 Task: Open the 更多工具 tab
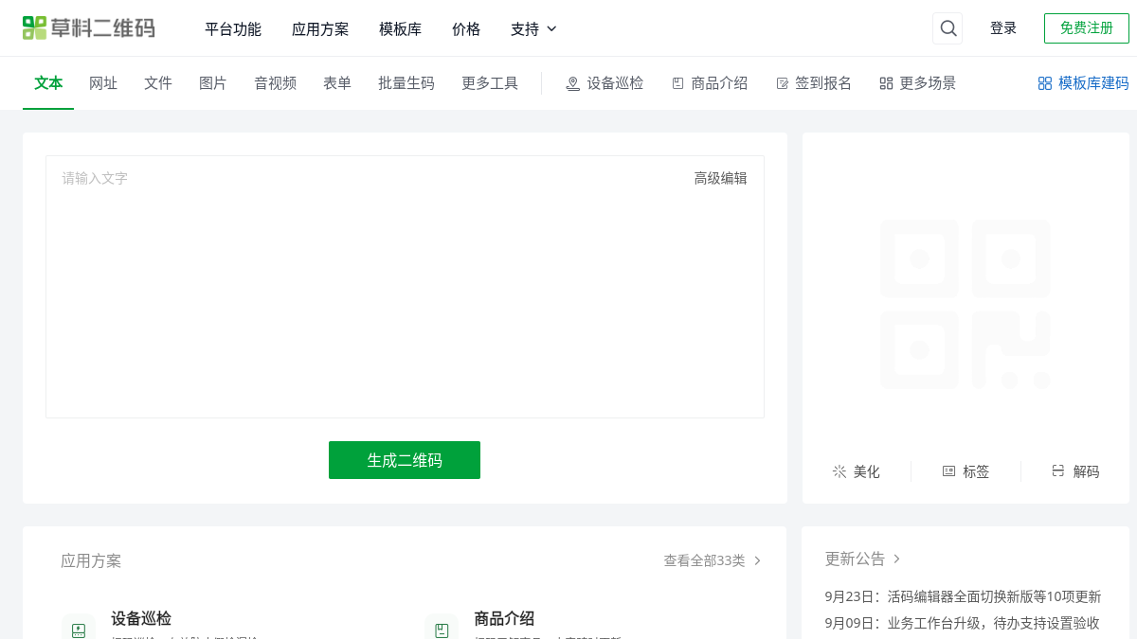(490, 83)
